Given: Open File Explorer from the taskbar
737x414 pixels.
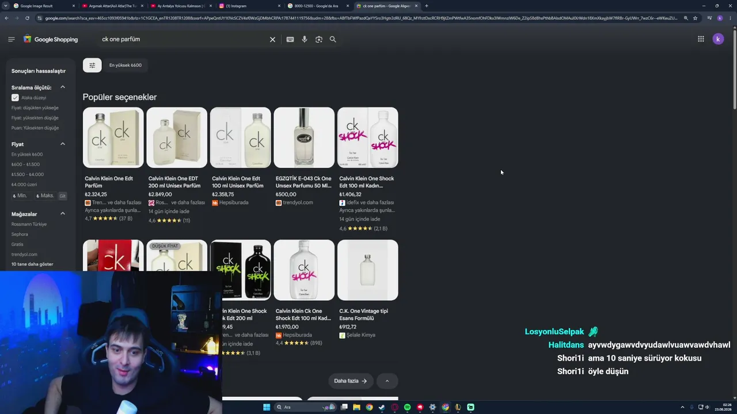Looking at the screenshot, I should (x=356, y=407).
